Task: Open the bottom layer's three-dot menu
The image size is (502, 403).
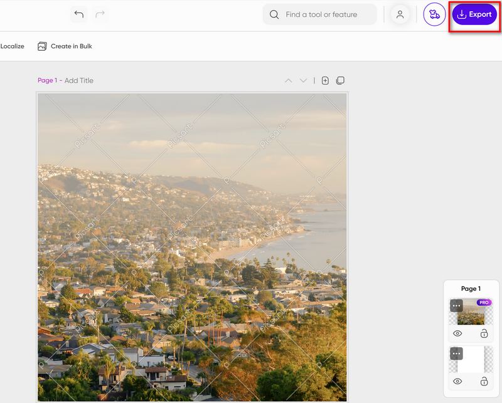Action: [456, 353]
